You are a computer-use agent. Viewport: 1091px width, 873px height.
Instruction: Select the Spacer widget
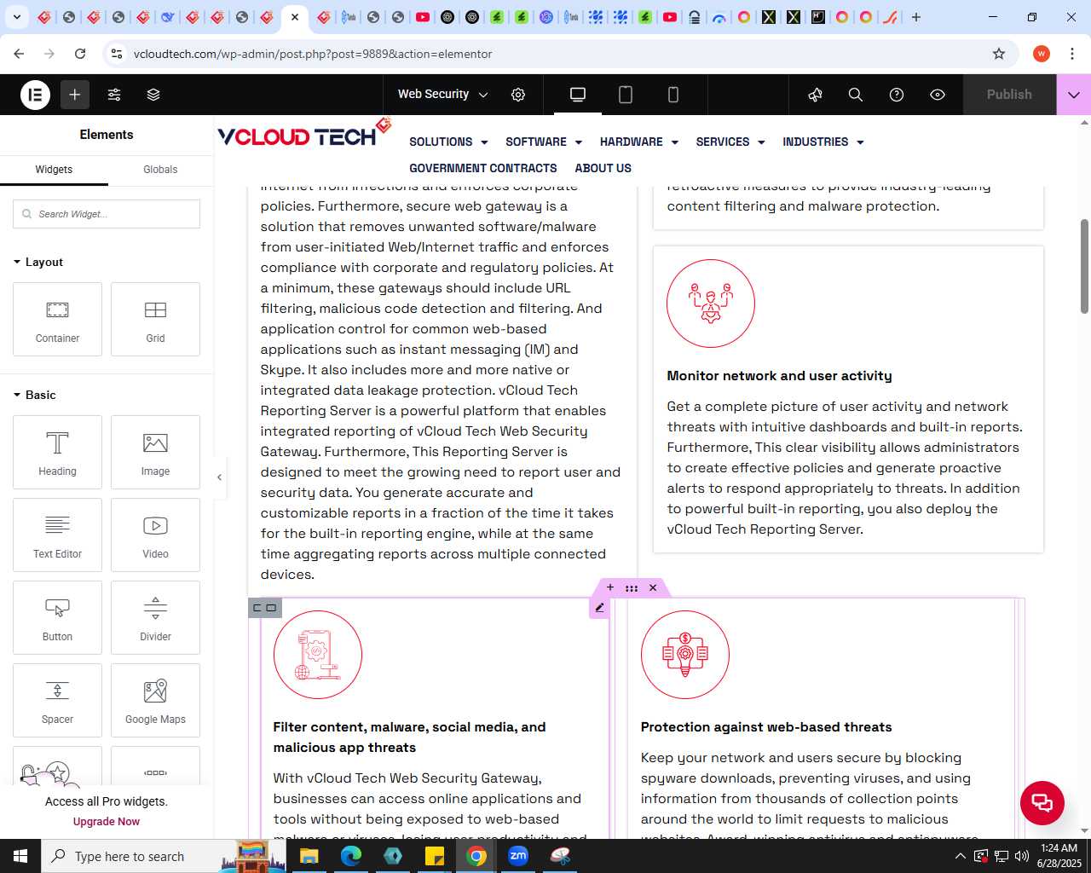[x=57, y=700]
